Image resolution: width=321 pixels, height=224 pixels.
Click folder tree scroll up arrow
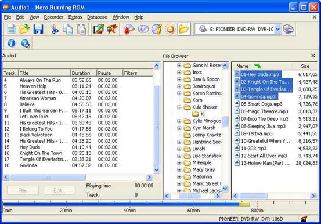point(225,66)
